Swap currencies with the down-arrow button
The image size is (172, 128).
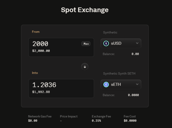(85, 67)
